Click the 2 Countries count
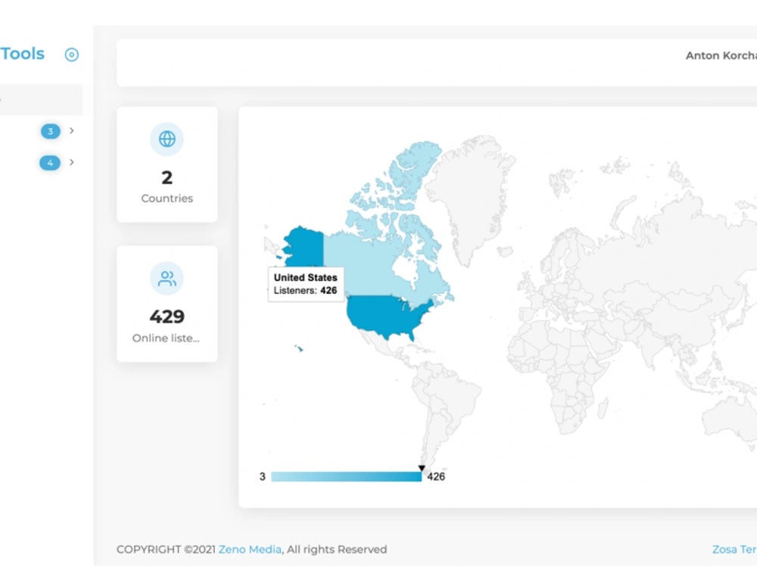The width and height of the screenshot is (757, 568). [x=167, y=178]
